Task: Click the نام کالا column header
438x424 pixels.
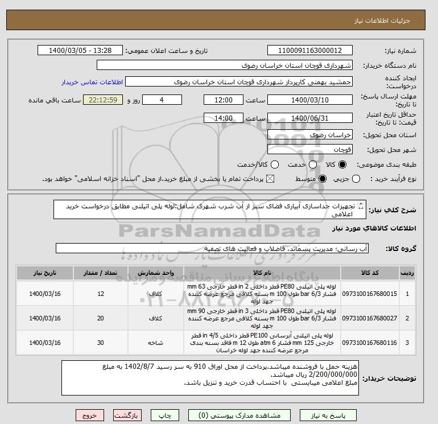Action: [262, 273]
